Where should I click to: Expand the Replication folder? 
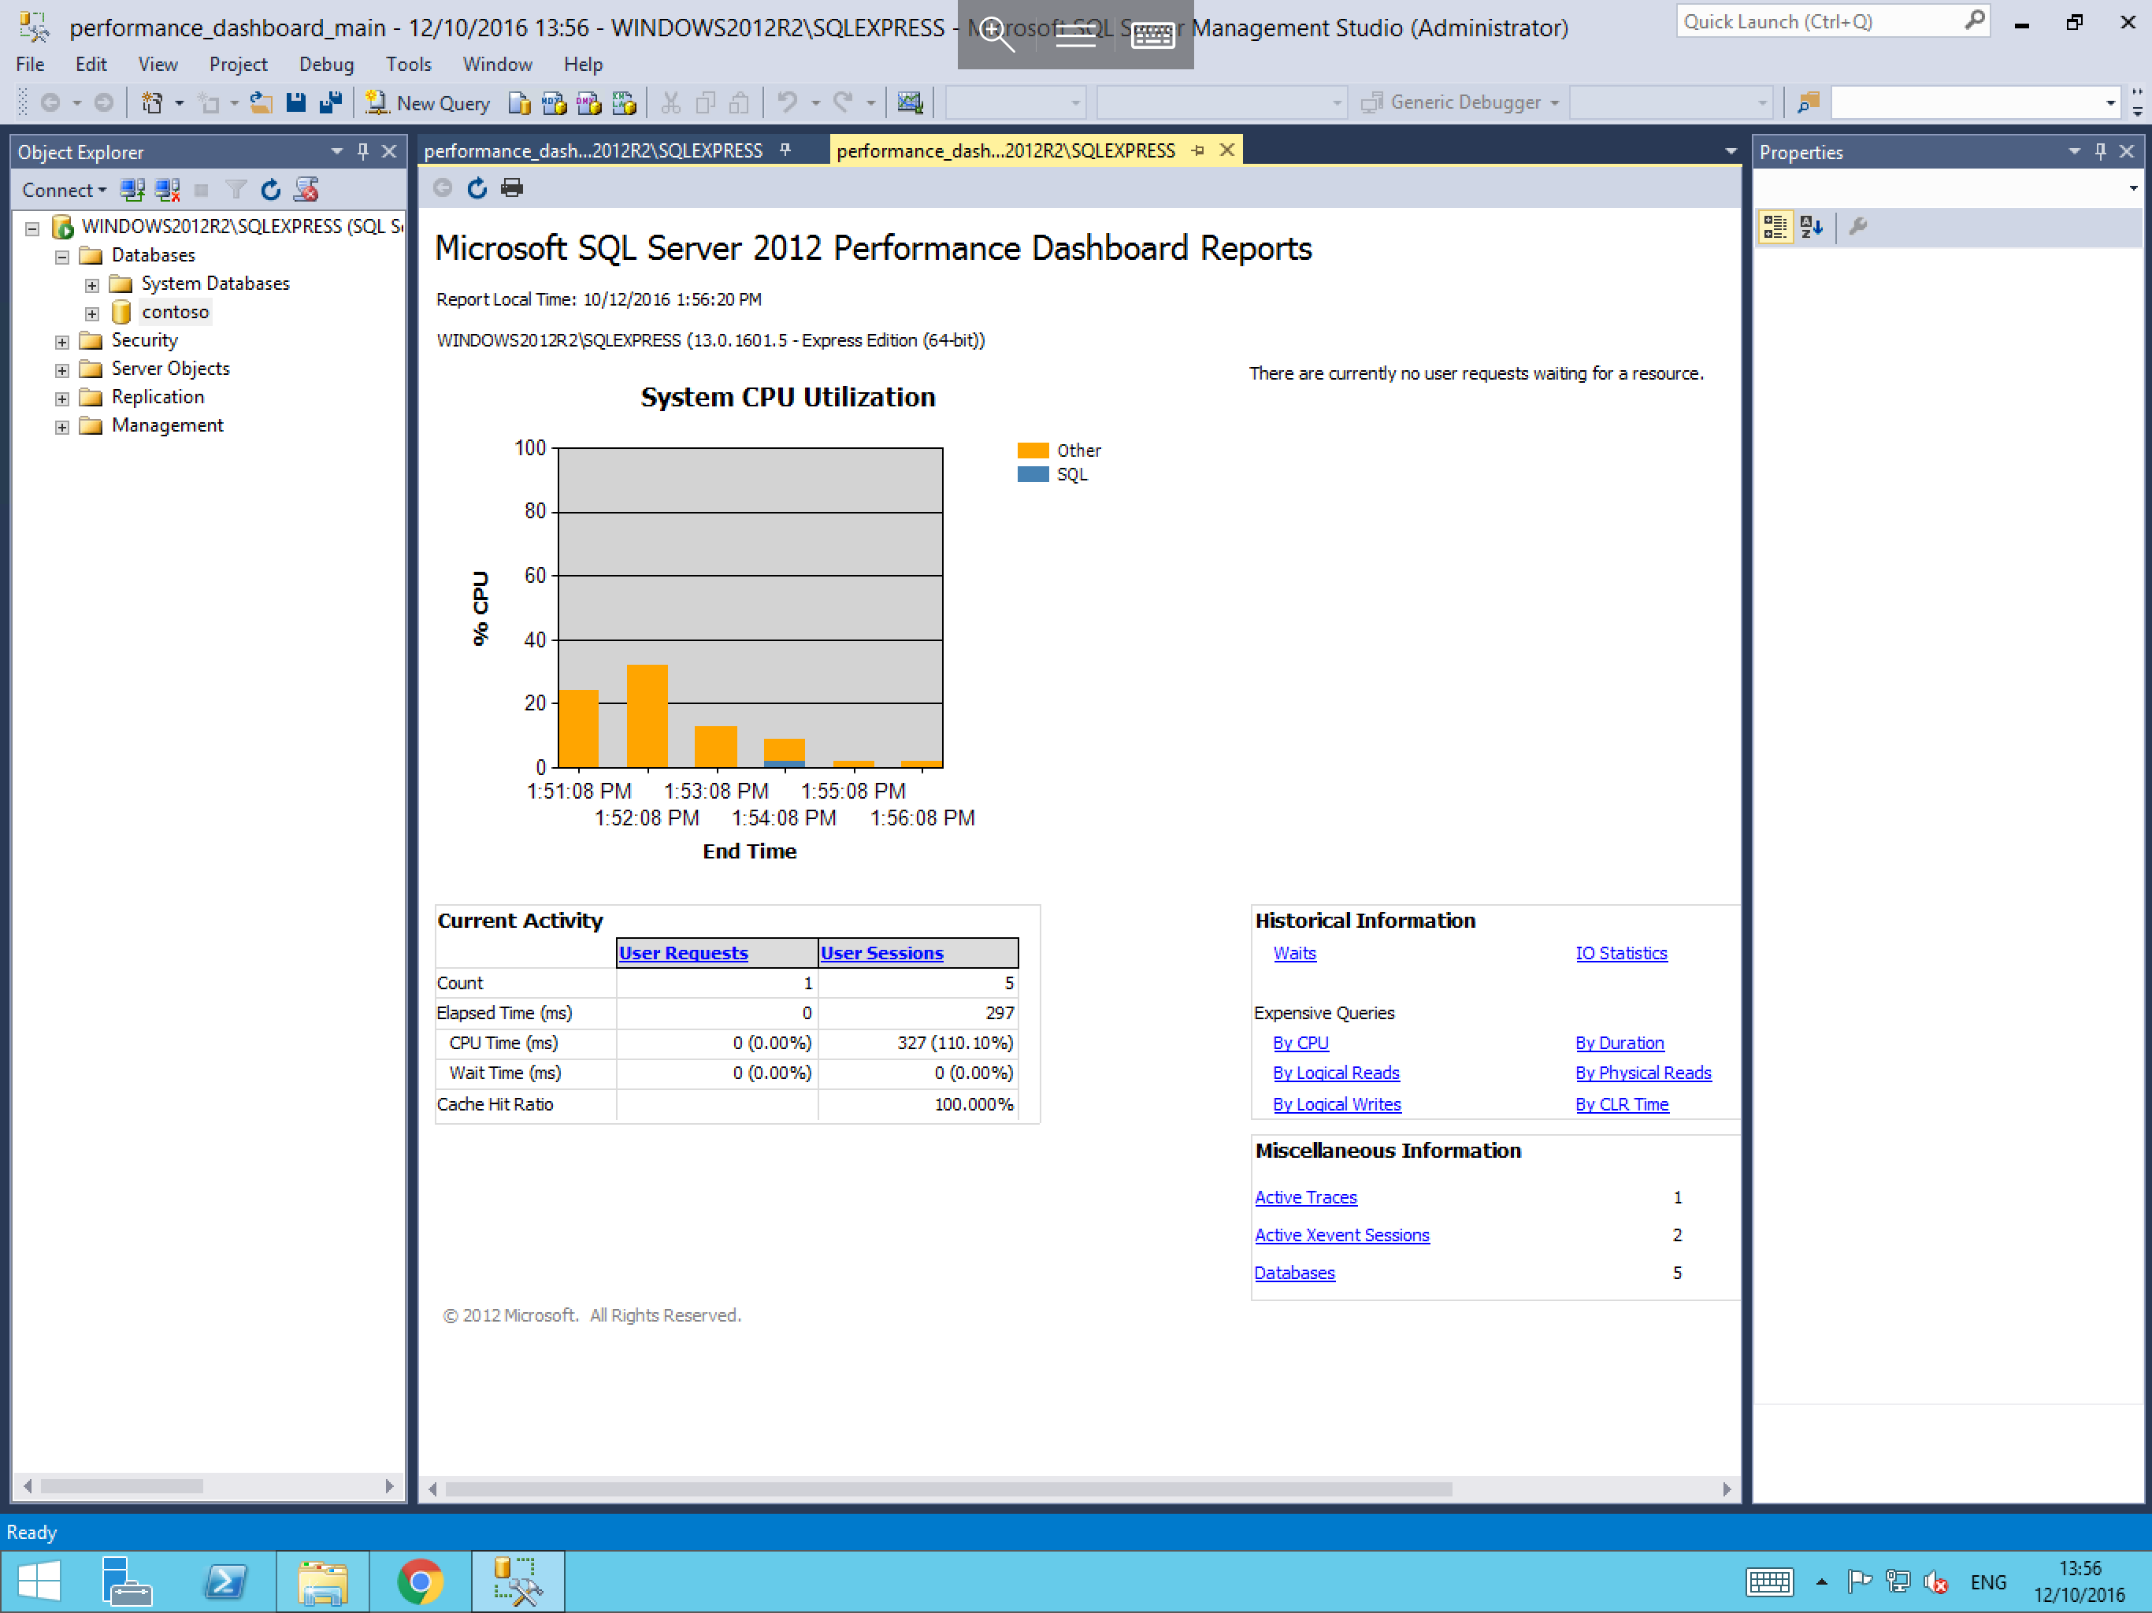point(62,398)
